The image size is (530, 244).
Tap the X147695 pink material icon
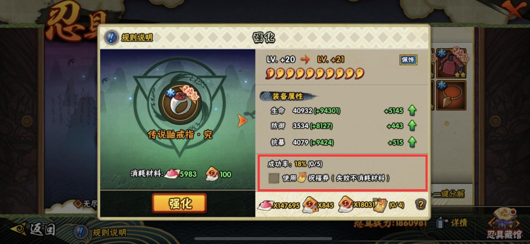pos(265,205)
